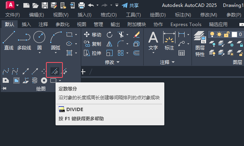The width and height of the screenshot is (244, 146).
Task: Click the Thaw All Layers icon
Action: (x=231, y=53)
